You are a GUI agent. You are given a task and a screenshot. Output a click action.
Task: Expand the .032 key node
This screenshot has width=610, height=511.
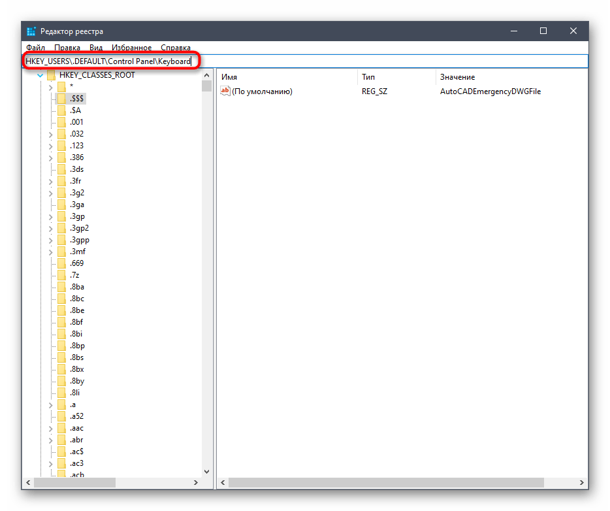pyautogui.click(x=51, y=134)
